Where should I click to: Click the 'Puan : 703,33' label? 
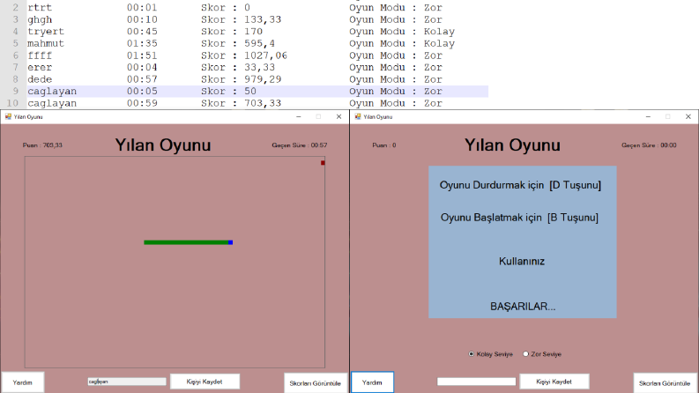[x=43, y=145]
